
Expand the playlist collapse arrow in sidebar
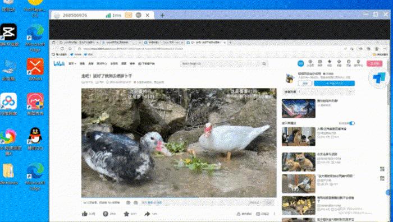[x=350, y=92]
